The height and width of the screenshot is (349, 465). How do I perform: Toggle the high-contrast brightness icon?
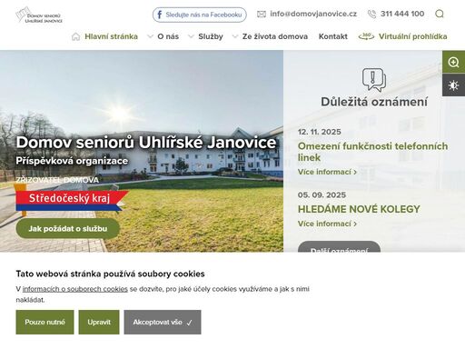(453, 85)
